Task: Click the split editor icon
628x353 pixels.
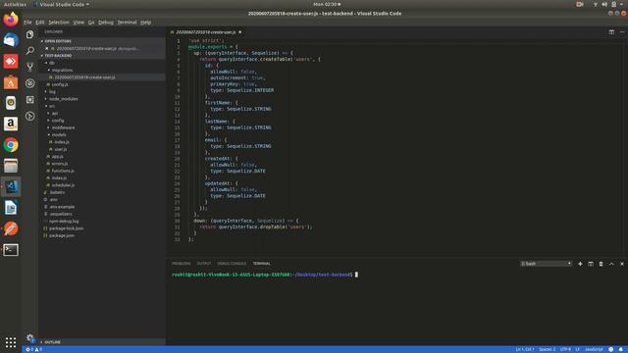Action: (x=611, y=32)
